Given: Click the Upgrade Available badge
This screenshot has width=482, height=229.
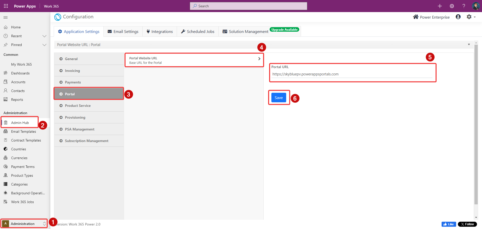Looking at the screenshot, I should click(x=284, y=30).
